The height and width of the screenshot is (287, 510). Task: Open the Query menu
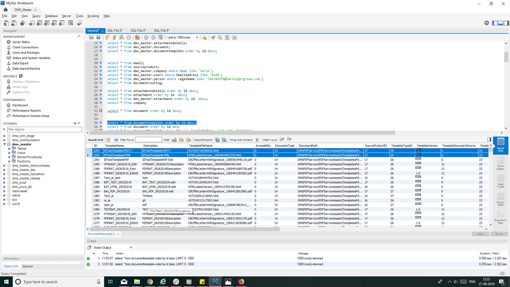[36, 16]
